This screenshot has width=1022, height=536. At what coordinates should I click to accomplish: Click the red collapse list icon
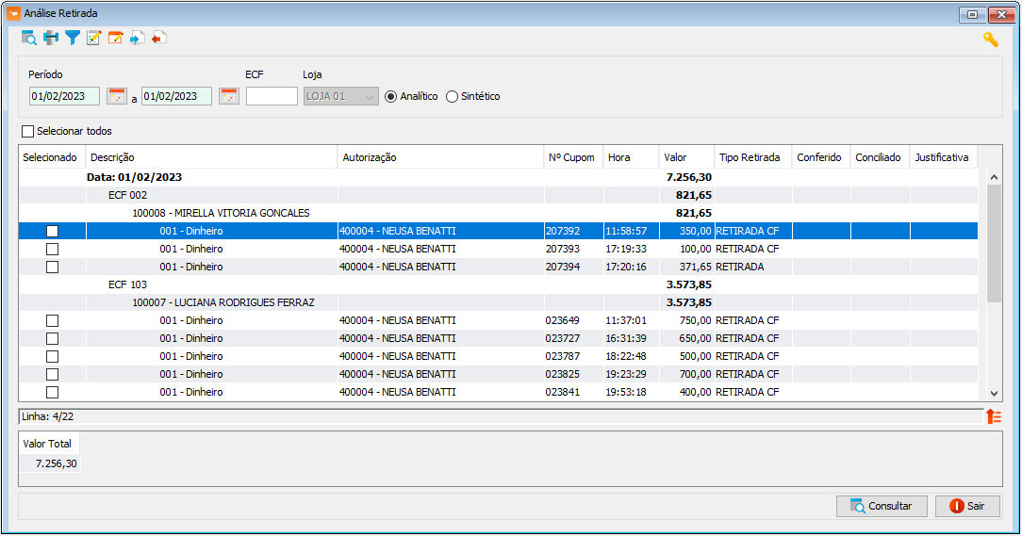[x=993, y=416]
